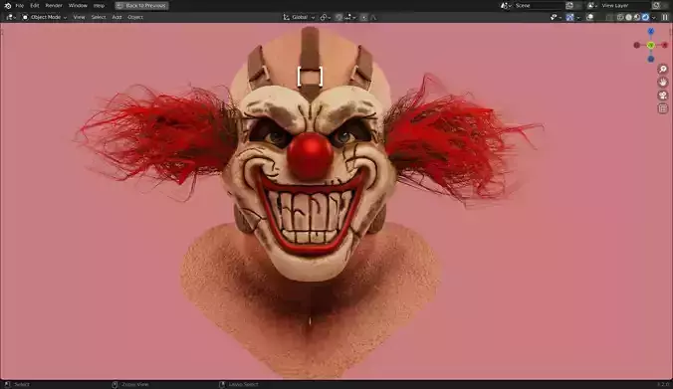Switch to solid viewport shading
The width and height of the screenshot is (673, 389).
point(629,17)
